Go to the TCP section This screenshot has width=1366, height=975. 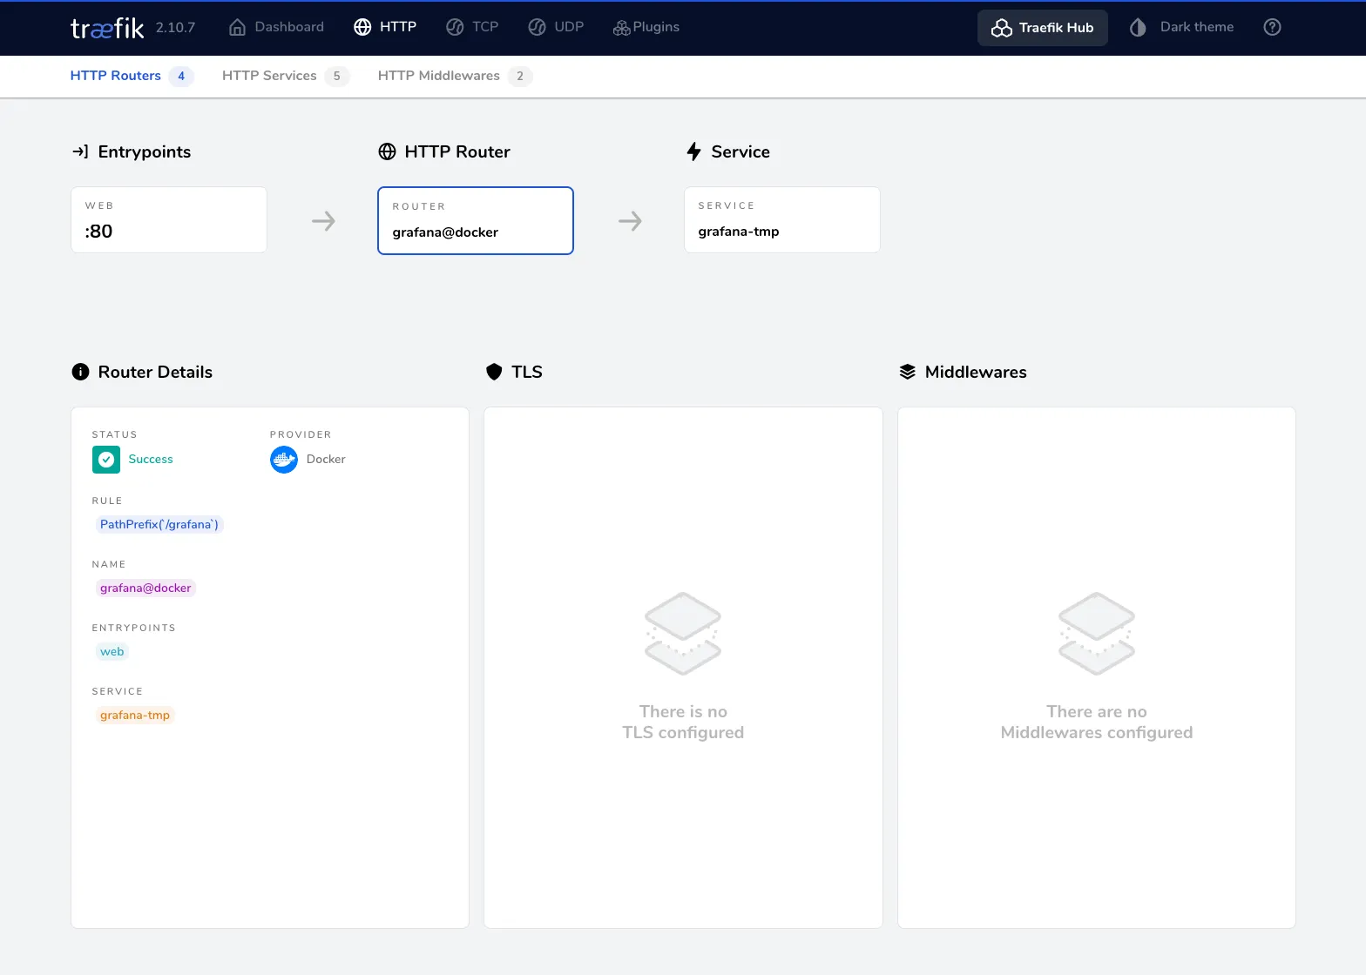click(472, 27)
